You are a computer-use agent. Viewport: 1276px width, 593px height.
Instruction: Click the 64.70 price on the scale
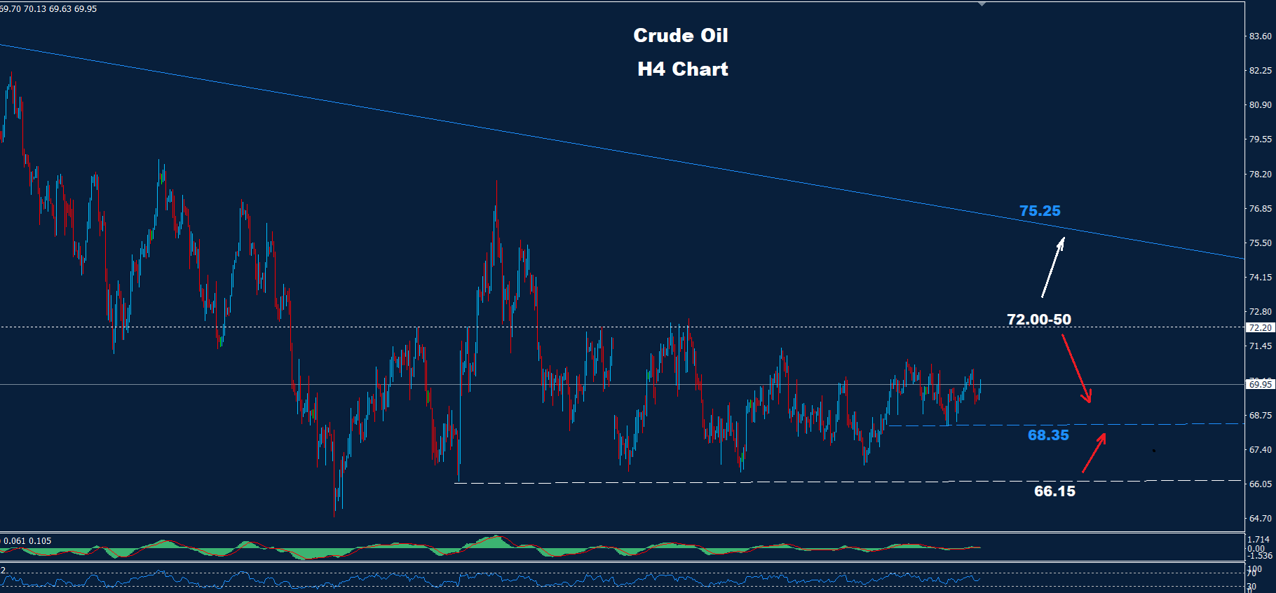1260,519
